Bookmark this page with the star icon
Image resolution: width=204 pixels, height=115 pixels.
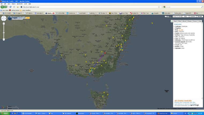coord(159,7)
